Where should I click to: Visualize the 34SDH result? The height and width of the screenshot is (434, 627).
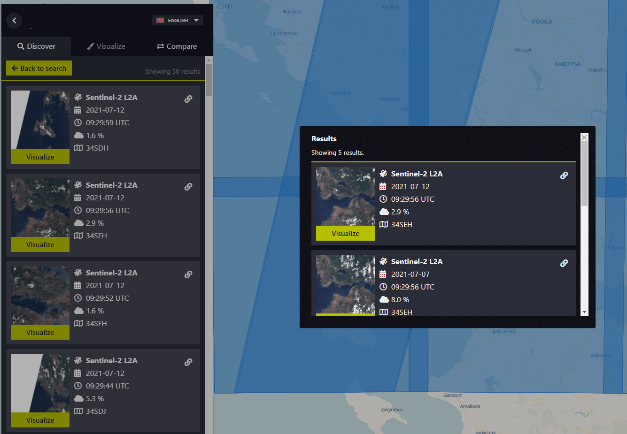tap(40, 157)
